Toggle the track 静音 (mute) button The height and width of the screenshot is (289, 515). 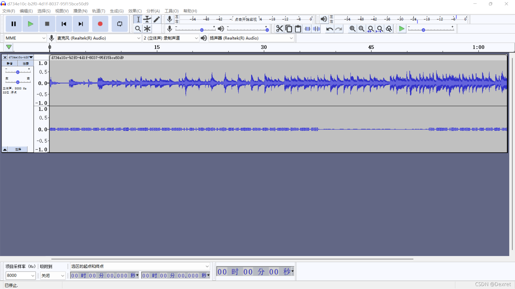pos(10,63)
